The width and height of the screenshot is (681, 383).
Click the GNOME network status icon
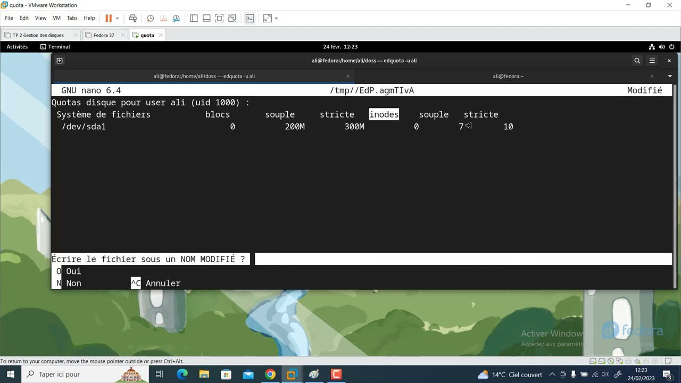pyautogui.click(x=652, y=47)
